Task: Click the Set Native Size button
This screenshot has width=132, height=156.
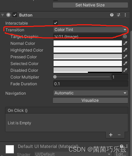Action: (x=90, y=5)
